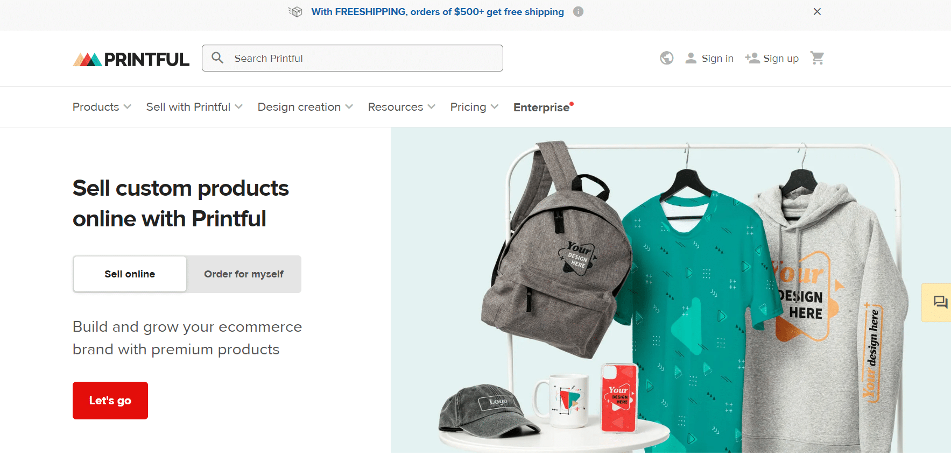Select the Sell online option

pos(129,274)
